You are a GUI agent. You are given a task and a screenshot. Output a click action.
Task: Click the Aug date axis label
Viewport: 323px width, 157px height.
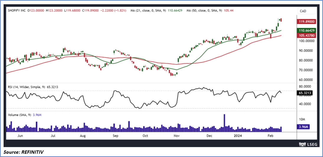83,136
